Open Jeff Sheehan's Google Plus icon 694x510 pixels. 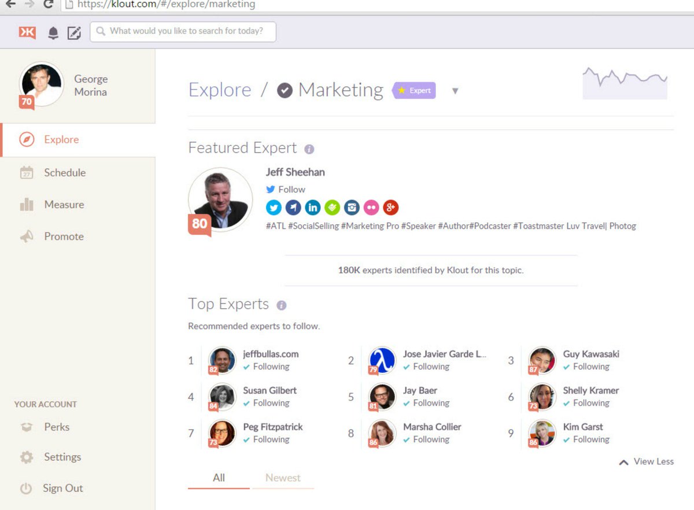click(x=391, y=207)
